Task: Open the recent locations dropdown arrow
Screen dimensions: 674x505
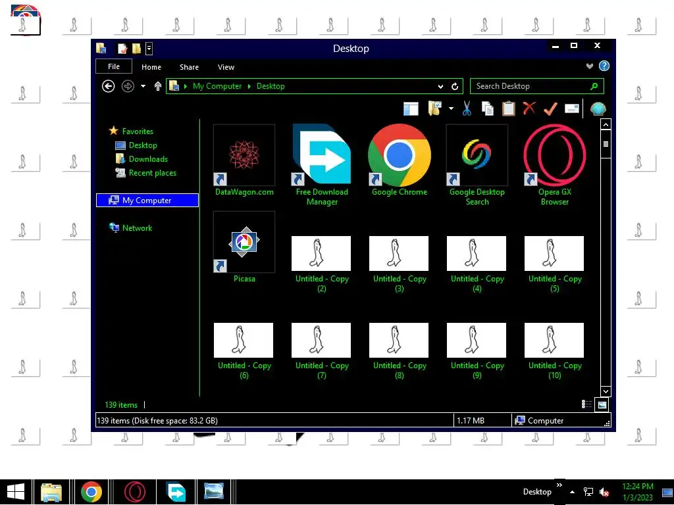Action: [143, 86]
